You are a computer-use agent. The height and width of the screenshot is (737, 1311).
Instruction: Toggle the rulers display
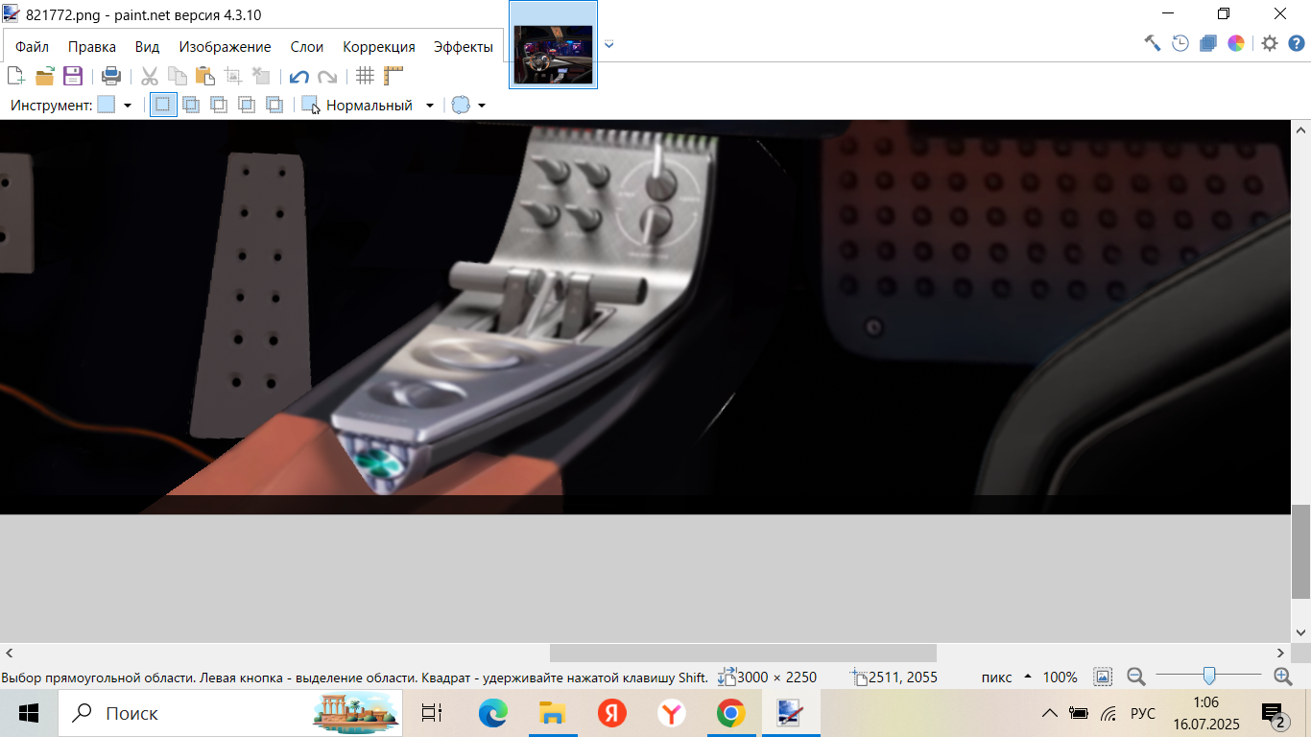[393, 76]
